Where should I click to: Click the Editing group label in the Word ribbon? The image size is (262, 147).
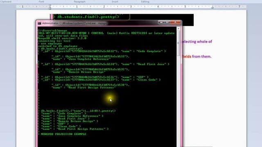click(x=145, y=2)
